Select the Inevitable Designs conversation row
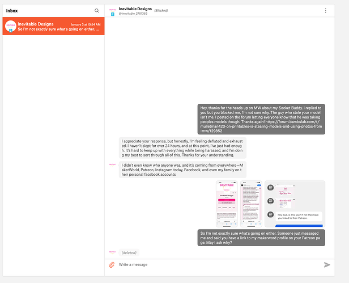This screenshot has height=283, width=349. point(53,26)
